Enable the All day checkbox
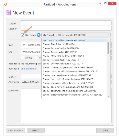This screenshot has width=119, height=136. click(23, 57)
